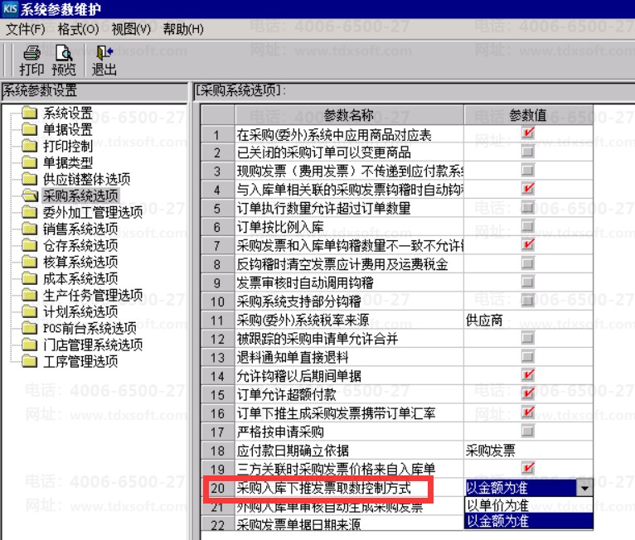Click dropdown arrow of row 20 value

(x=584, y=488)
